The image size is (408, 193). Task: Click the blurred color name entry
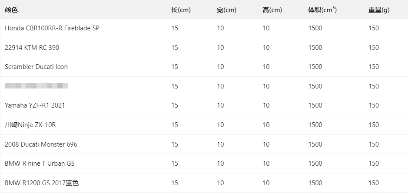[x=36, y=86]
